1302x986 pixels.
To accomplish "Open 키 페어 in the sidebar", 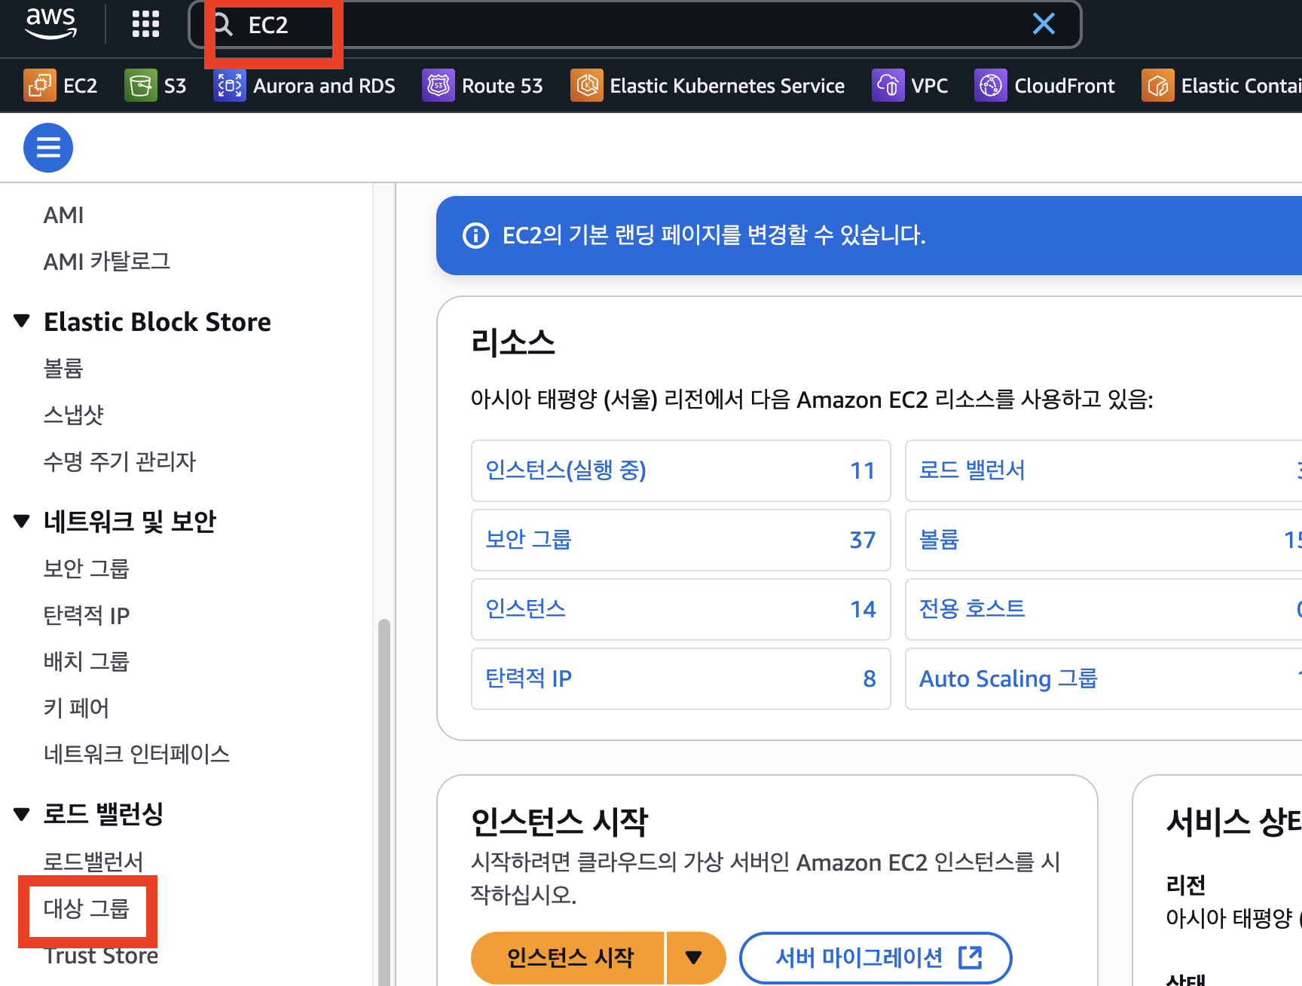I will point(76,708).
